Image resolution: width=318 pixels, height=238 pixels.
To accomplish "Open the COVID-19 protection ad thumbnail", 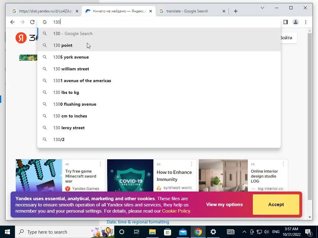I will pyautogui.click(x=130, y=175).
